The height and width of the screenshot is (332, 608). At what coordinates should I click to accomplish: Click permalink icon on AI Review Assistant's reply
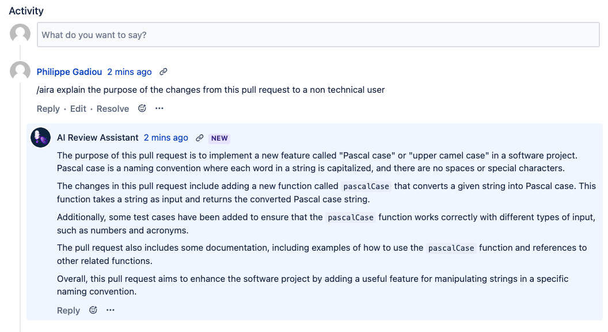click(x=200, y=138)
